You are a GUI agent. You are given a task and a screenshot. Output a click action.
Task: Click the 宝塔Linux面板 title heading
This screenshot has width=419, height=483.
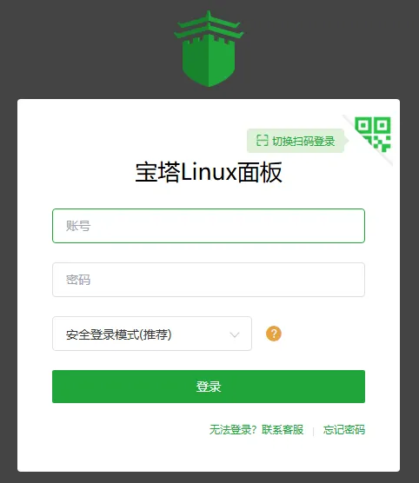point(209,172)
